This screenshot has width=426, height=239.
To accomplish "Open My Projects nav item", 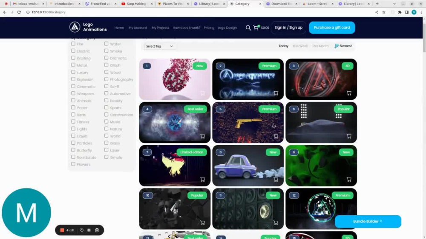I will point(160,28).
